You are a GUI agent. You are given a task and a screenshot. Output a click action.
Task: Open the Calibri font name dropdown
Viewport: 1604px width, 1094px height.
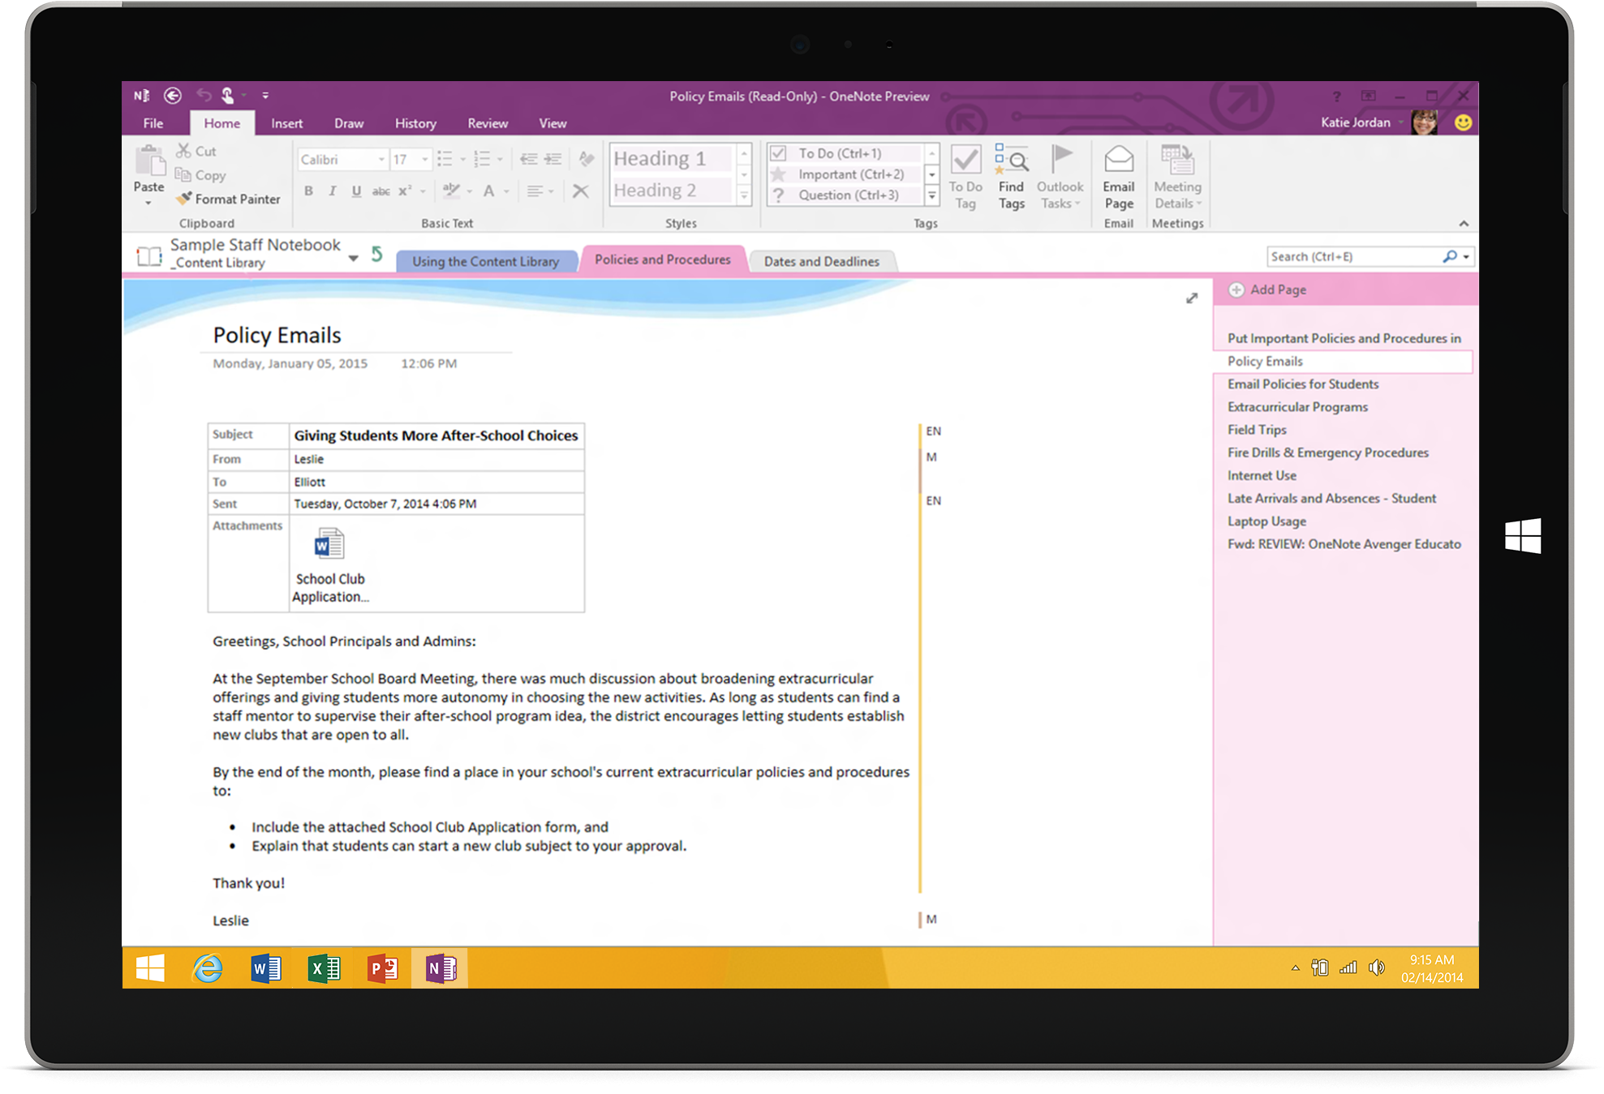[381, 160]
